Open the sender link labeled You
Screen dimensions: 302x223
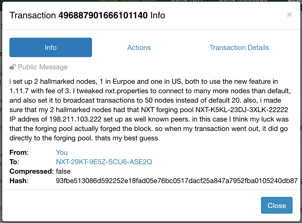click(62, 152)
